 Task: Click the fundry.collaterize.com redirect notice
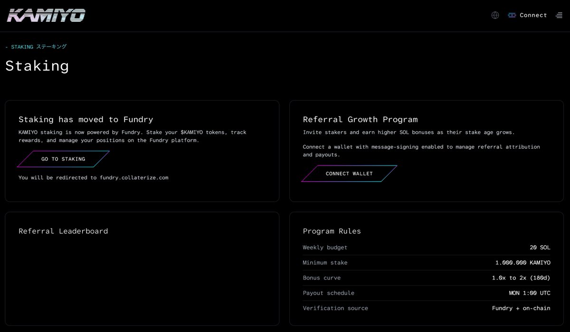94,178
